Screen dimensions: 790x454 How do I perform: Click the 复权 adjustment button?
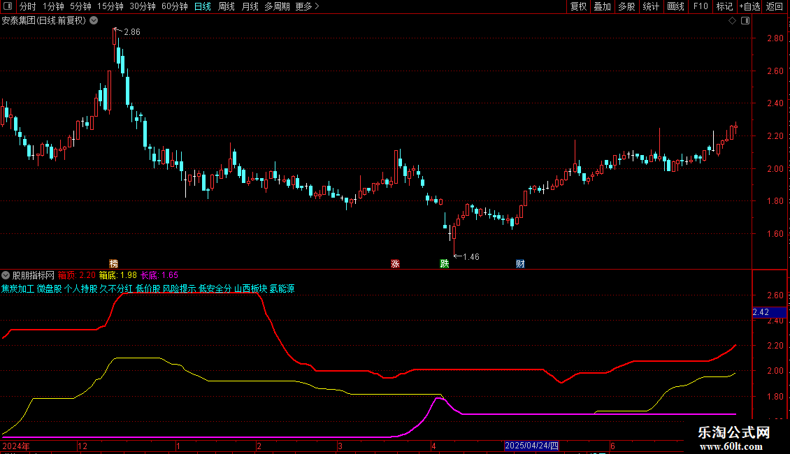click(x=578, y=6)
